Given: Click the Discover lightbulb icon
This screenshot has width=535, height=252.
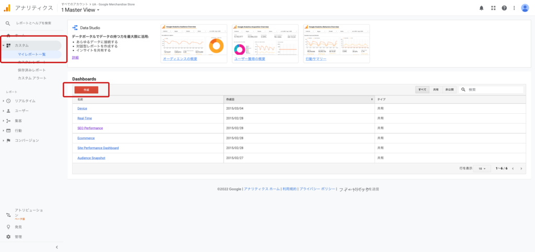Looking at the screenshot, I should pos(8,227).
